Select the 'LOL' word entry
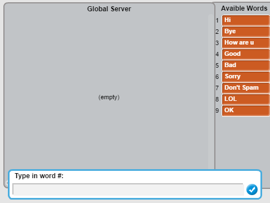The image size is (270, 203). (x=246, y=99)
